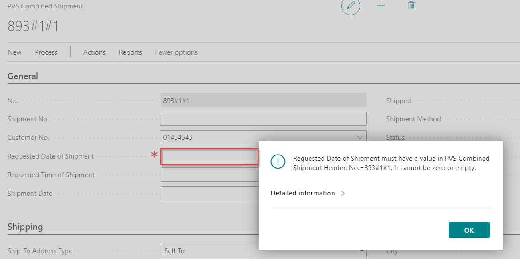Click the pencil edit icon

350,6
